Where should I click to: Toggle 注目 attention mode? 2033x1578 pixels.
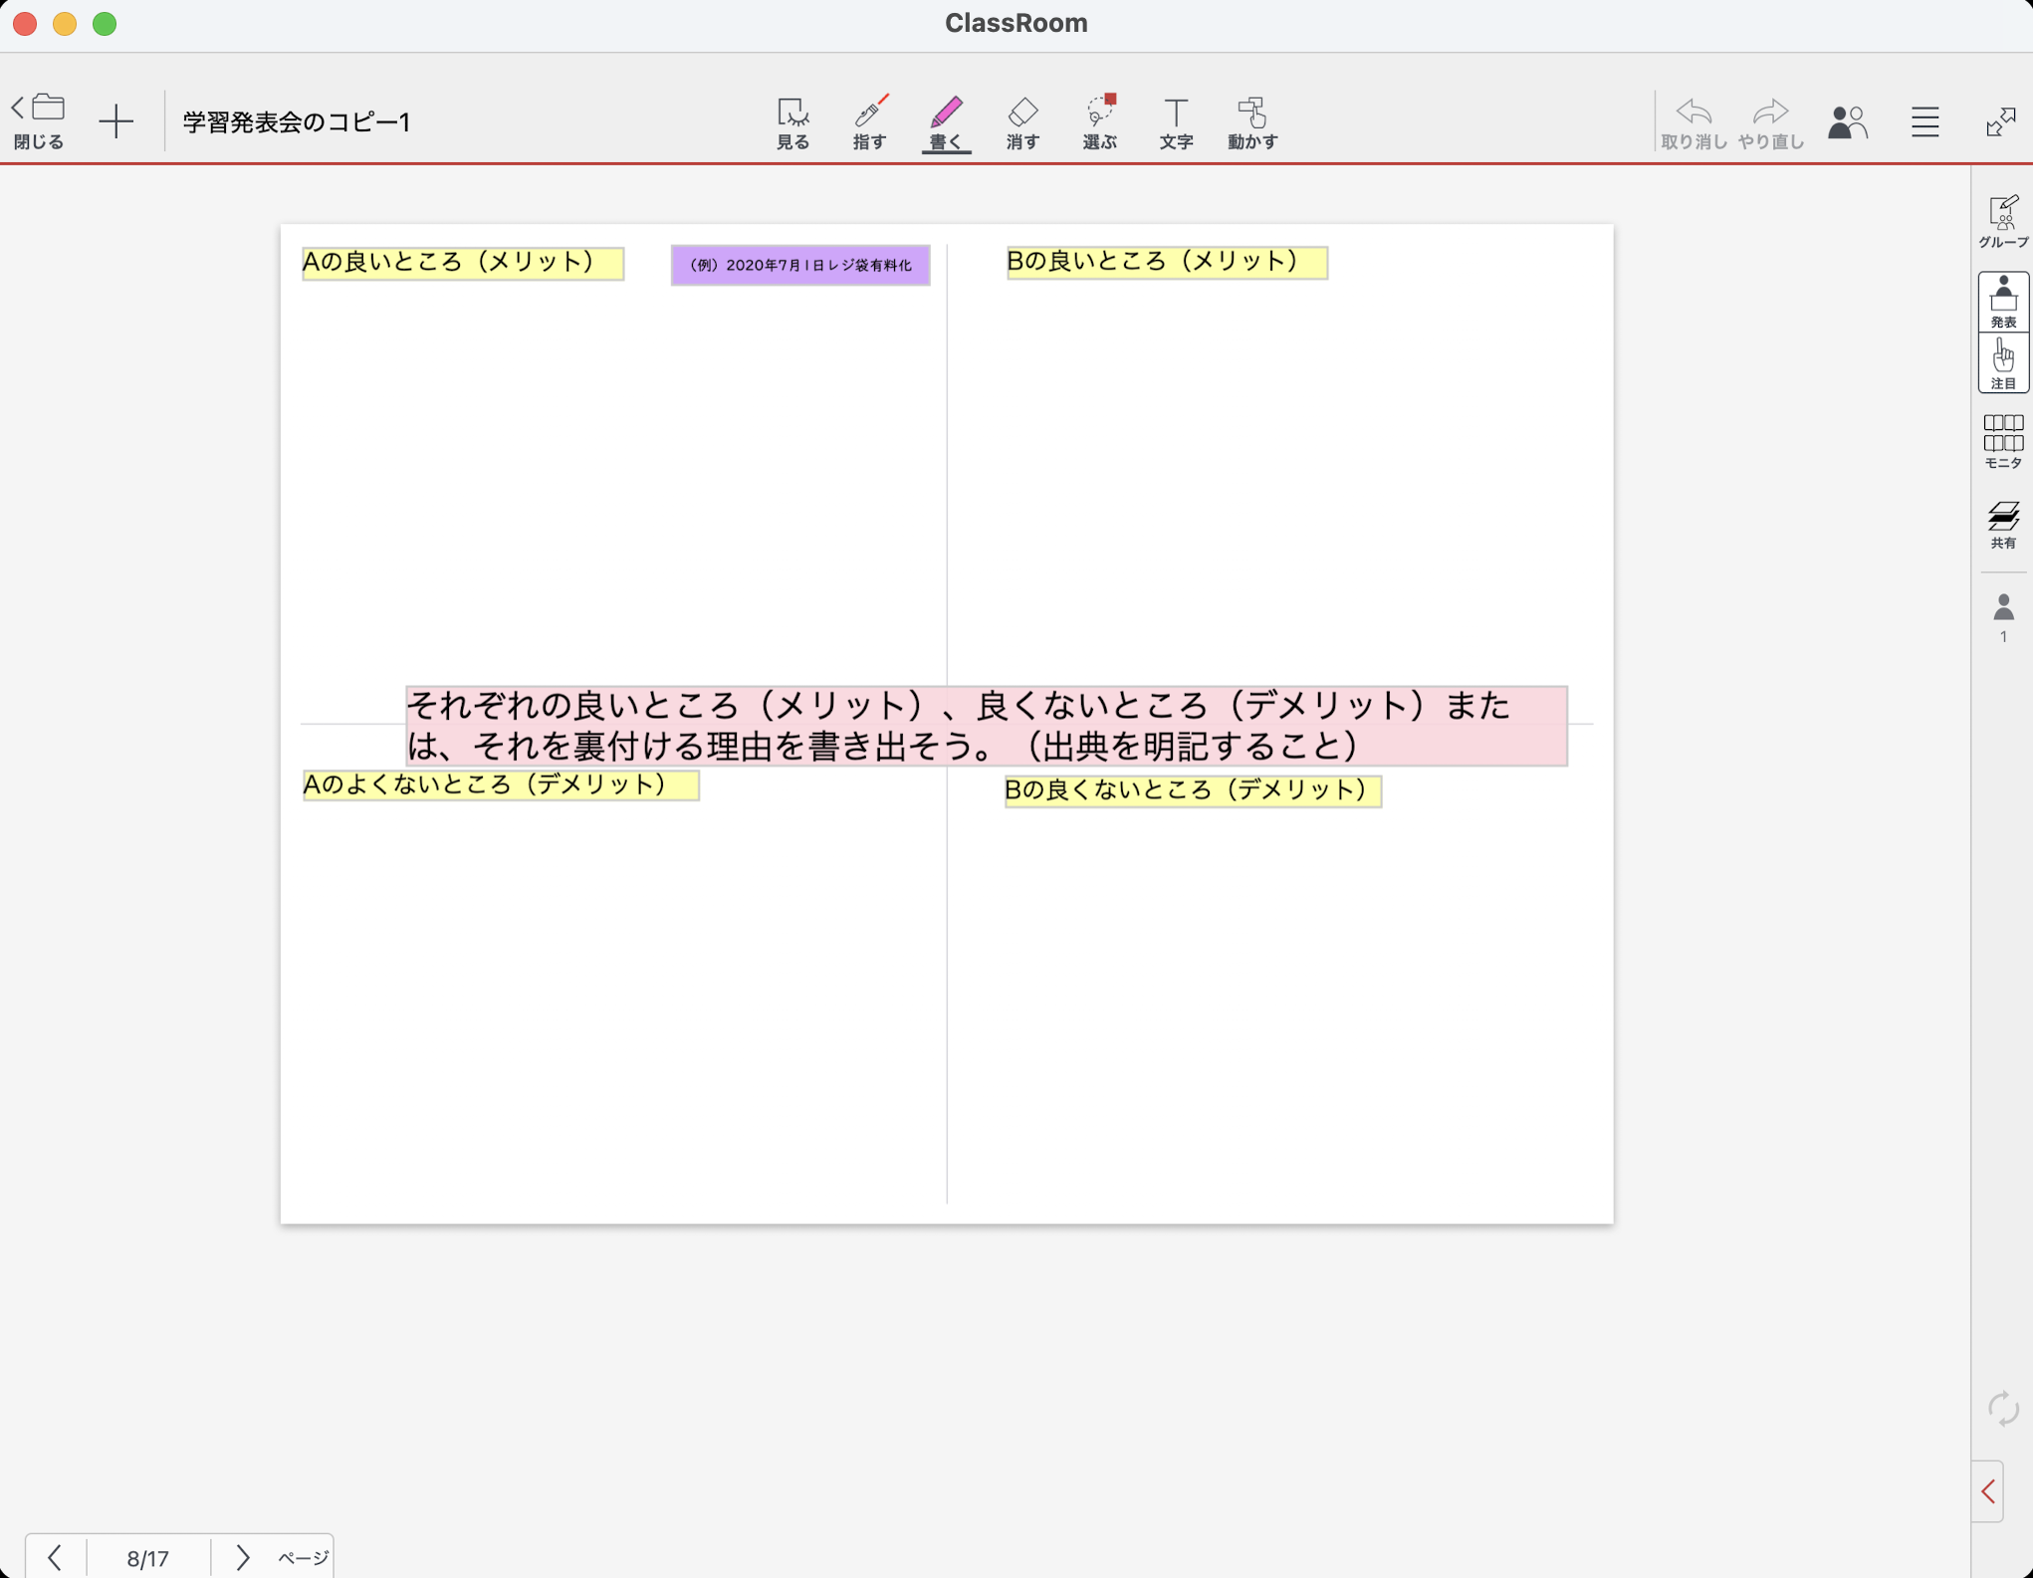click(x=2002, y=363)
